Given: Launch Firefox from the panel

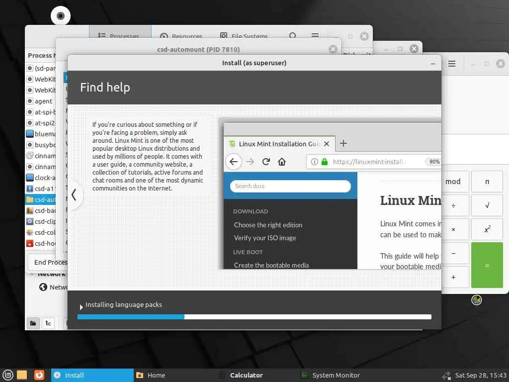Looking at the screenshot, I should (x=39, y=375).
